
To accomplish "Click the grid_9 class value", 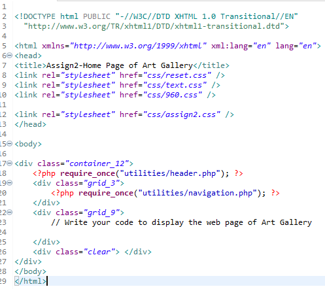I will [101, 212].
